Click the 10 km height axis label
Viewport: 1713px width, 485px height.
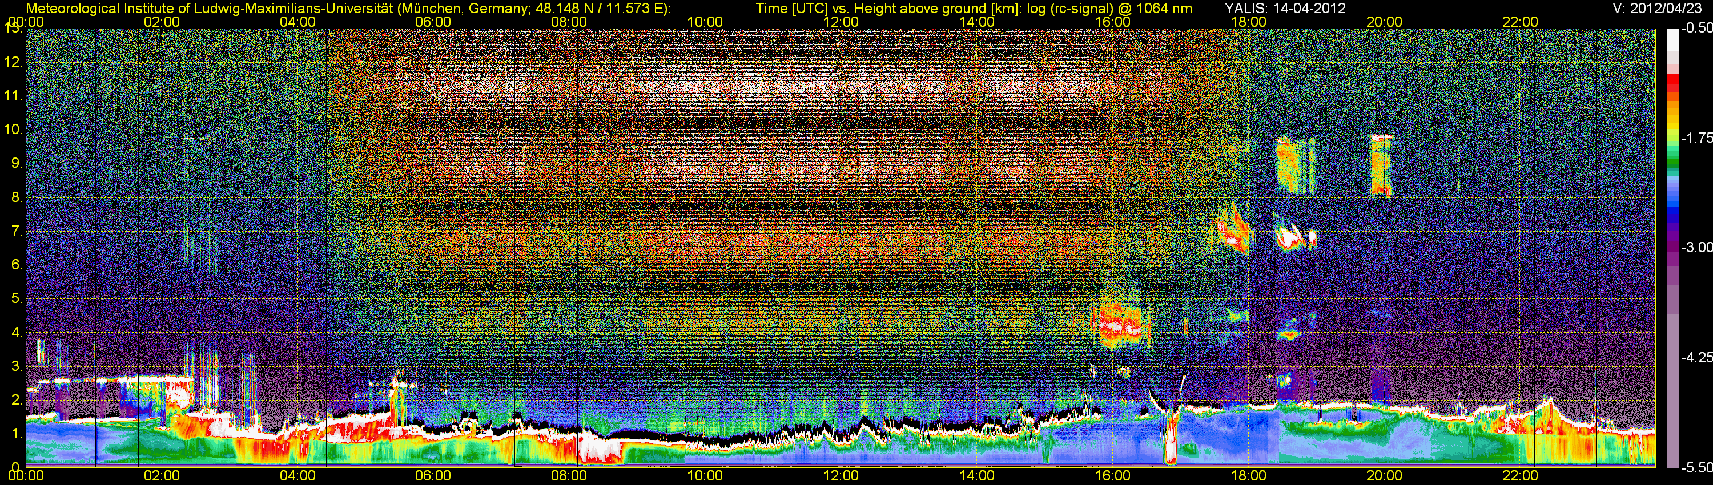click(13, 129)
